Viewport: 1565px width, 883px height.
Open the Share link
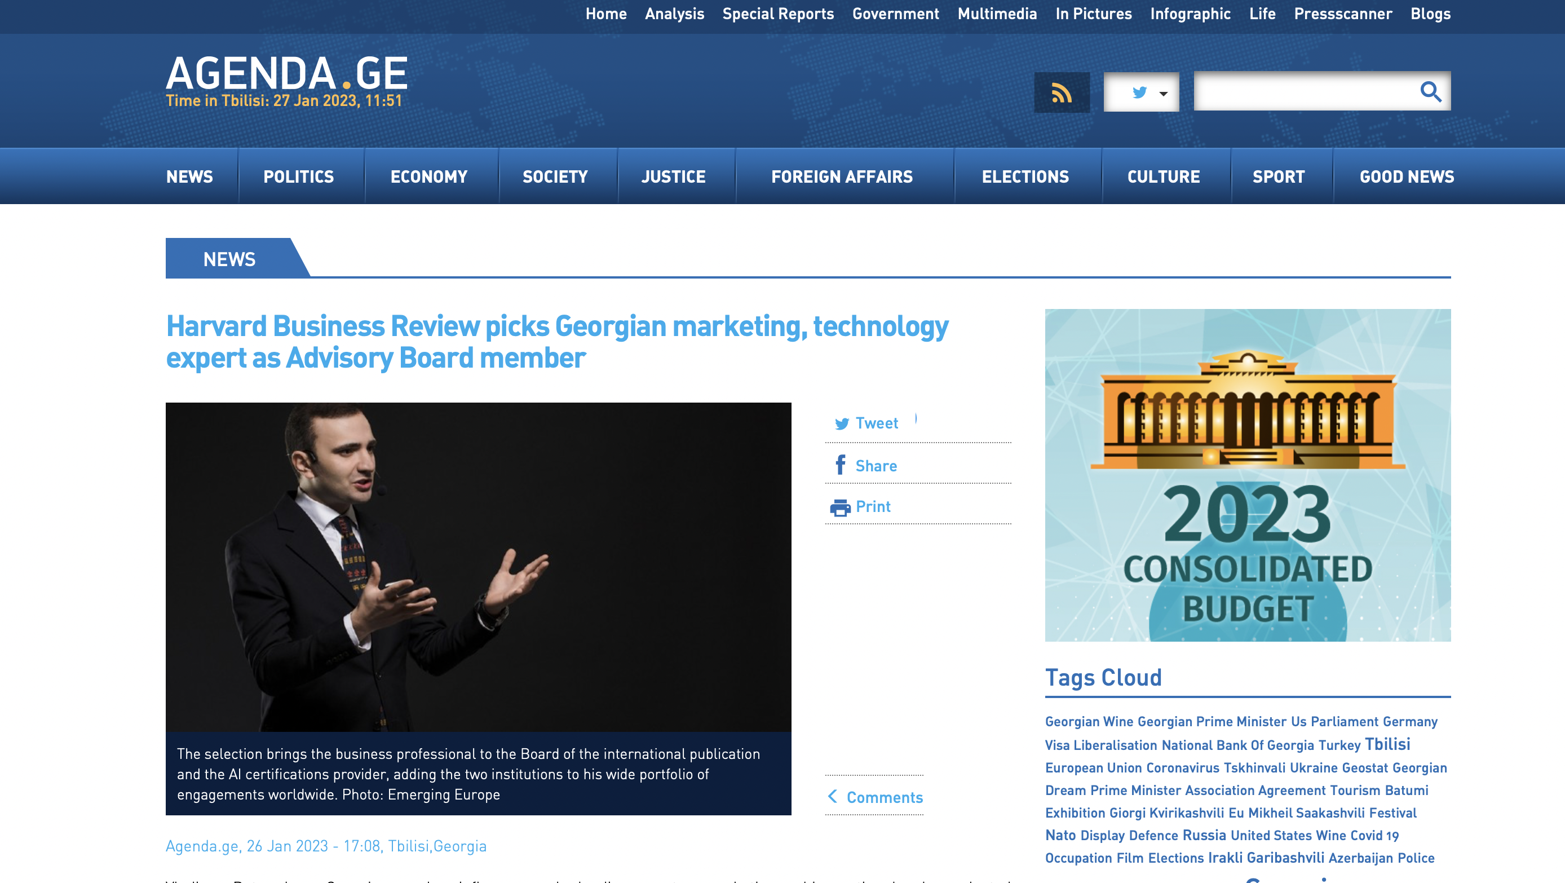tap(876, 466)
